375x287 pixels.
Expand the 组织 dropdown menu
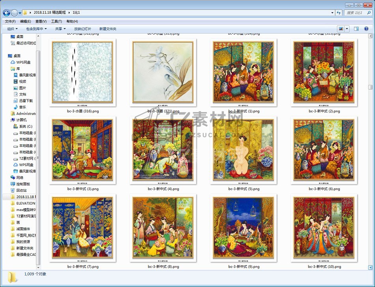[12, 29]
